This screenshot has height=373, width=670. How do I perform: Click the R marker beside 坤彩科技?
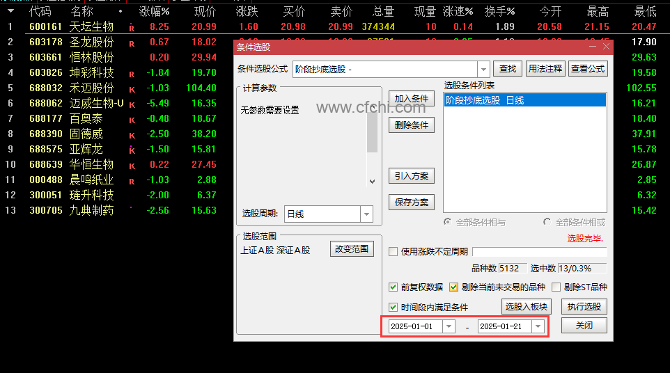(x=132, y=74)
